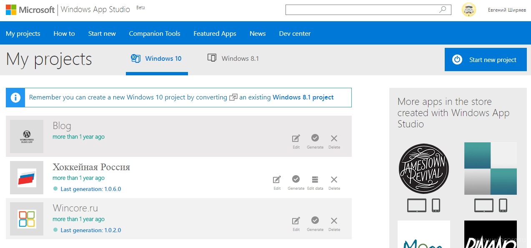Open the Dev center link
Image resolution: width=531 pixels, height=248 pixels.
[295, 34]
